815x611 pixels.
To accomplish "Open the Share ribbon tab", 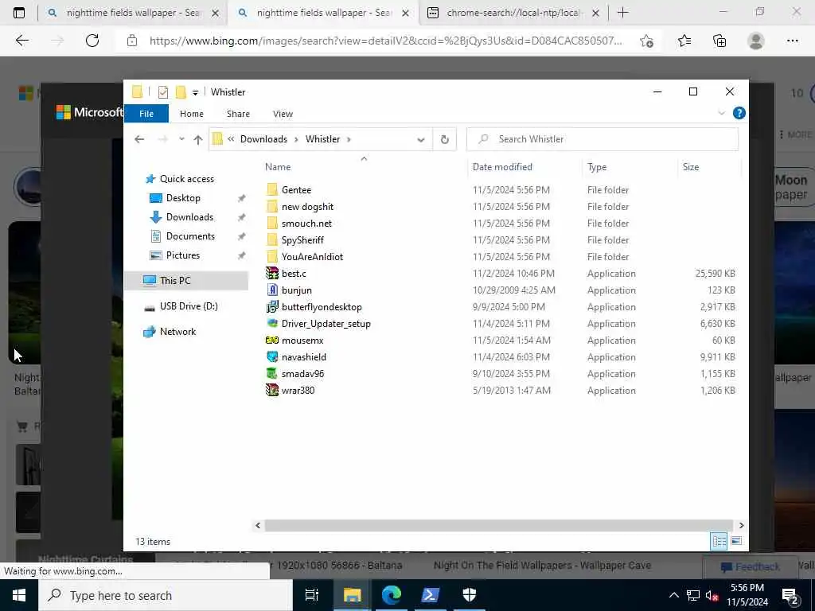I will click(238, 114).
